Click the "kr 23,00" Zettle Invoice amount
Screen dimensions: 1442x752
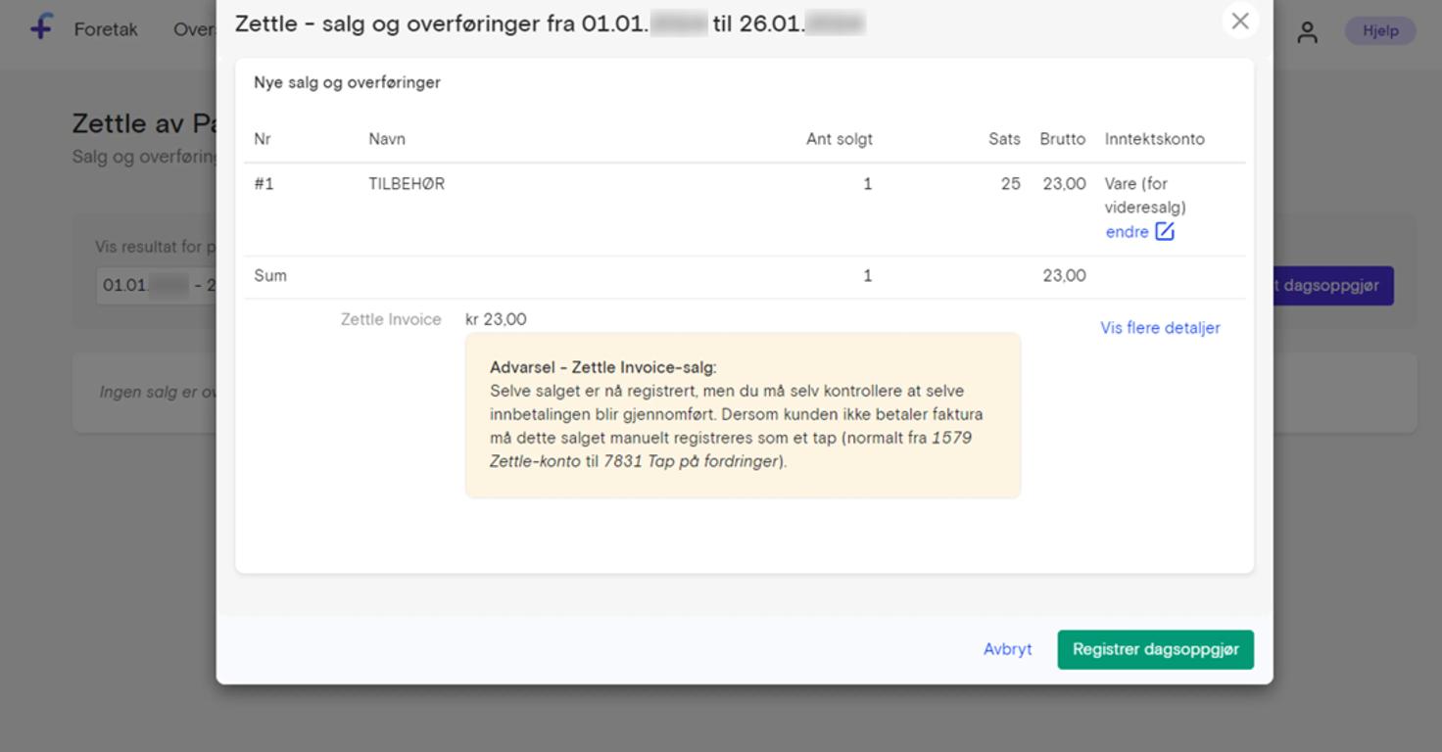495,318
